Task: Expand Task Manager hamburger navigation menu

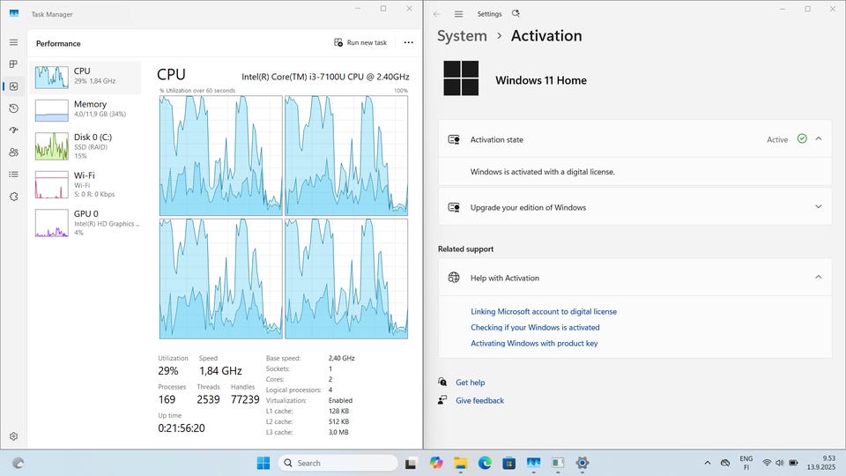Action: click(13, 42)
